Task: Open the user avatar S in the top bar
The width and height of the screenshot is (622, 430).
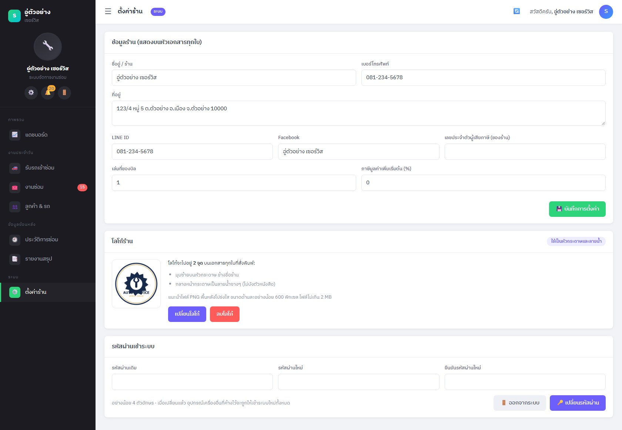Action: pos(606,11)
